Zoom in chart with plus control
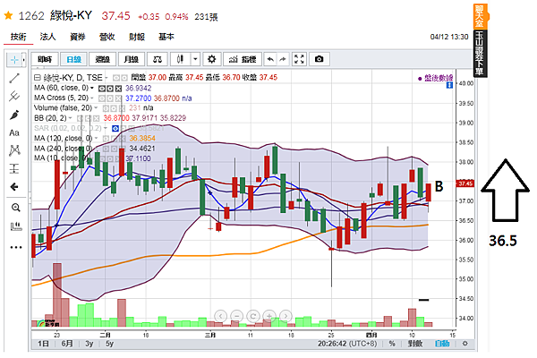 coord(269,316)
